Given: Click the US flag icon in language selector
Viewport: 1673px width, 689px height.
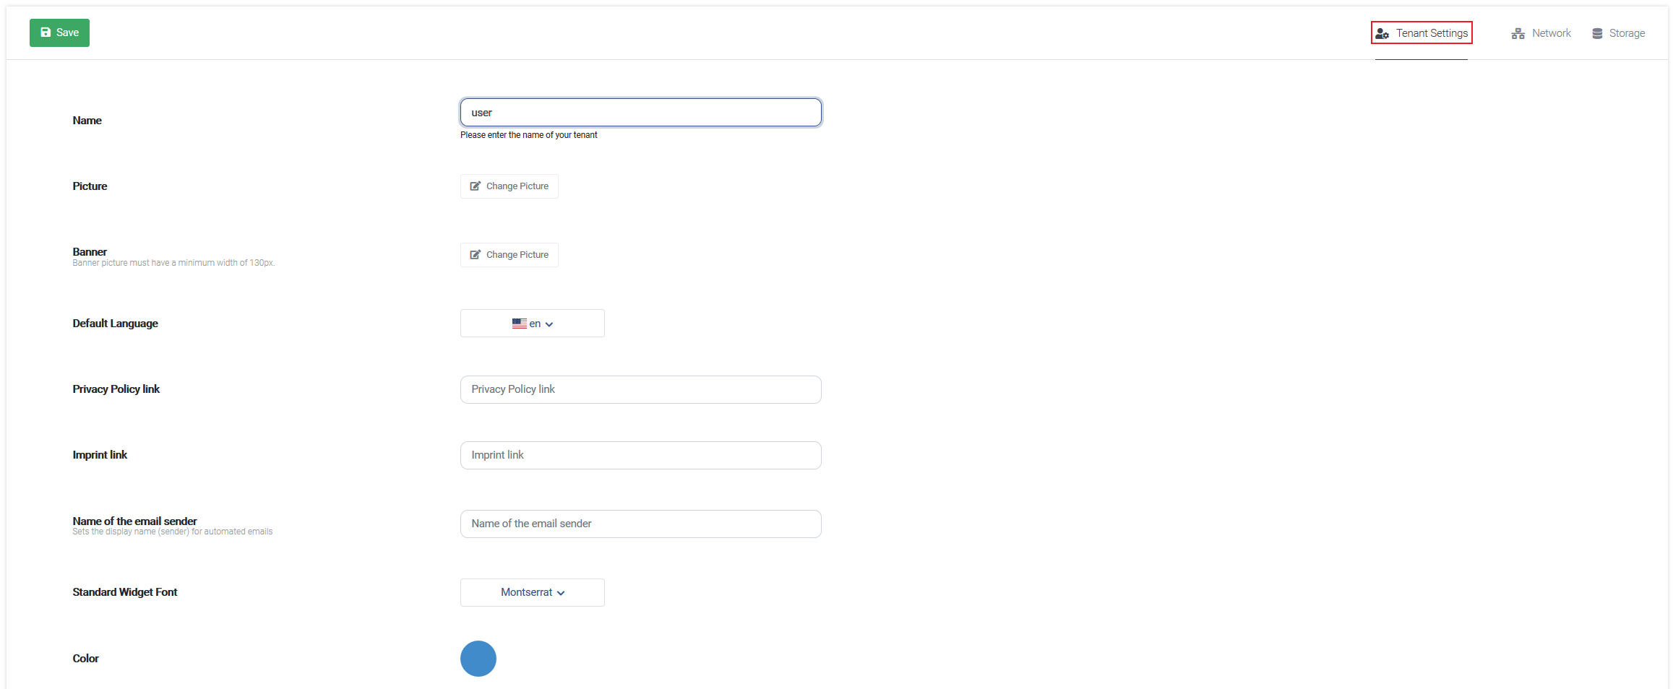Looking at the screenshot, I should (519, 324).
